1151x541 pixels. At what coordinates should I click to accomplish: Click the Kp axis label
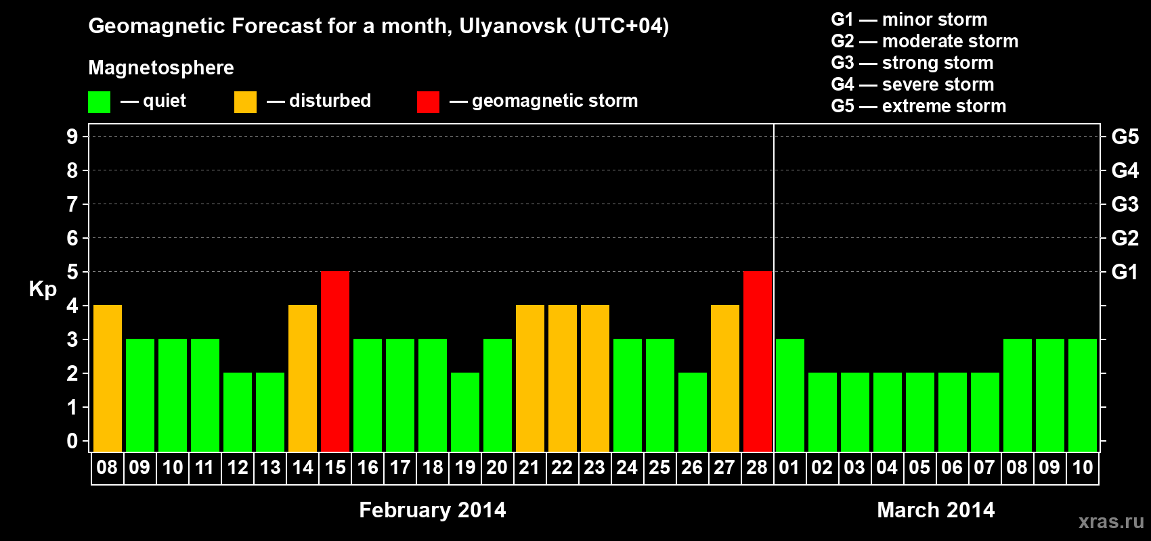click(x=43, y=289)
